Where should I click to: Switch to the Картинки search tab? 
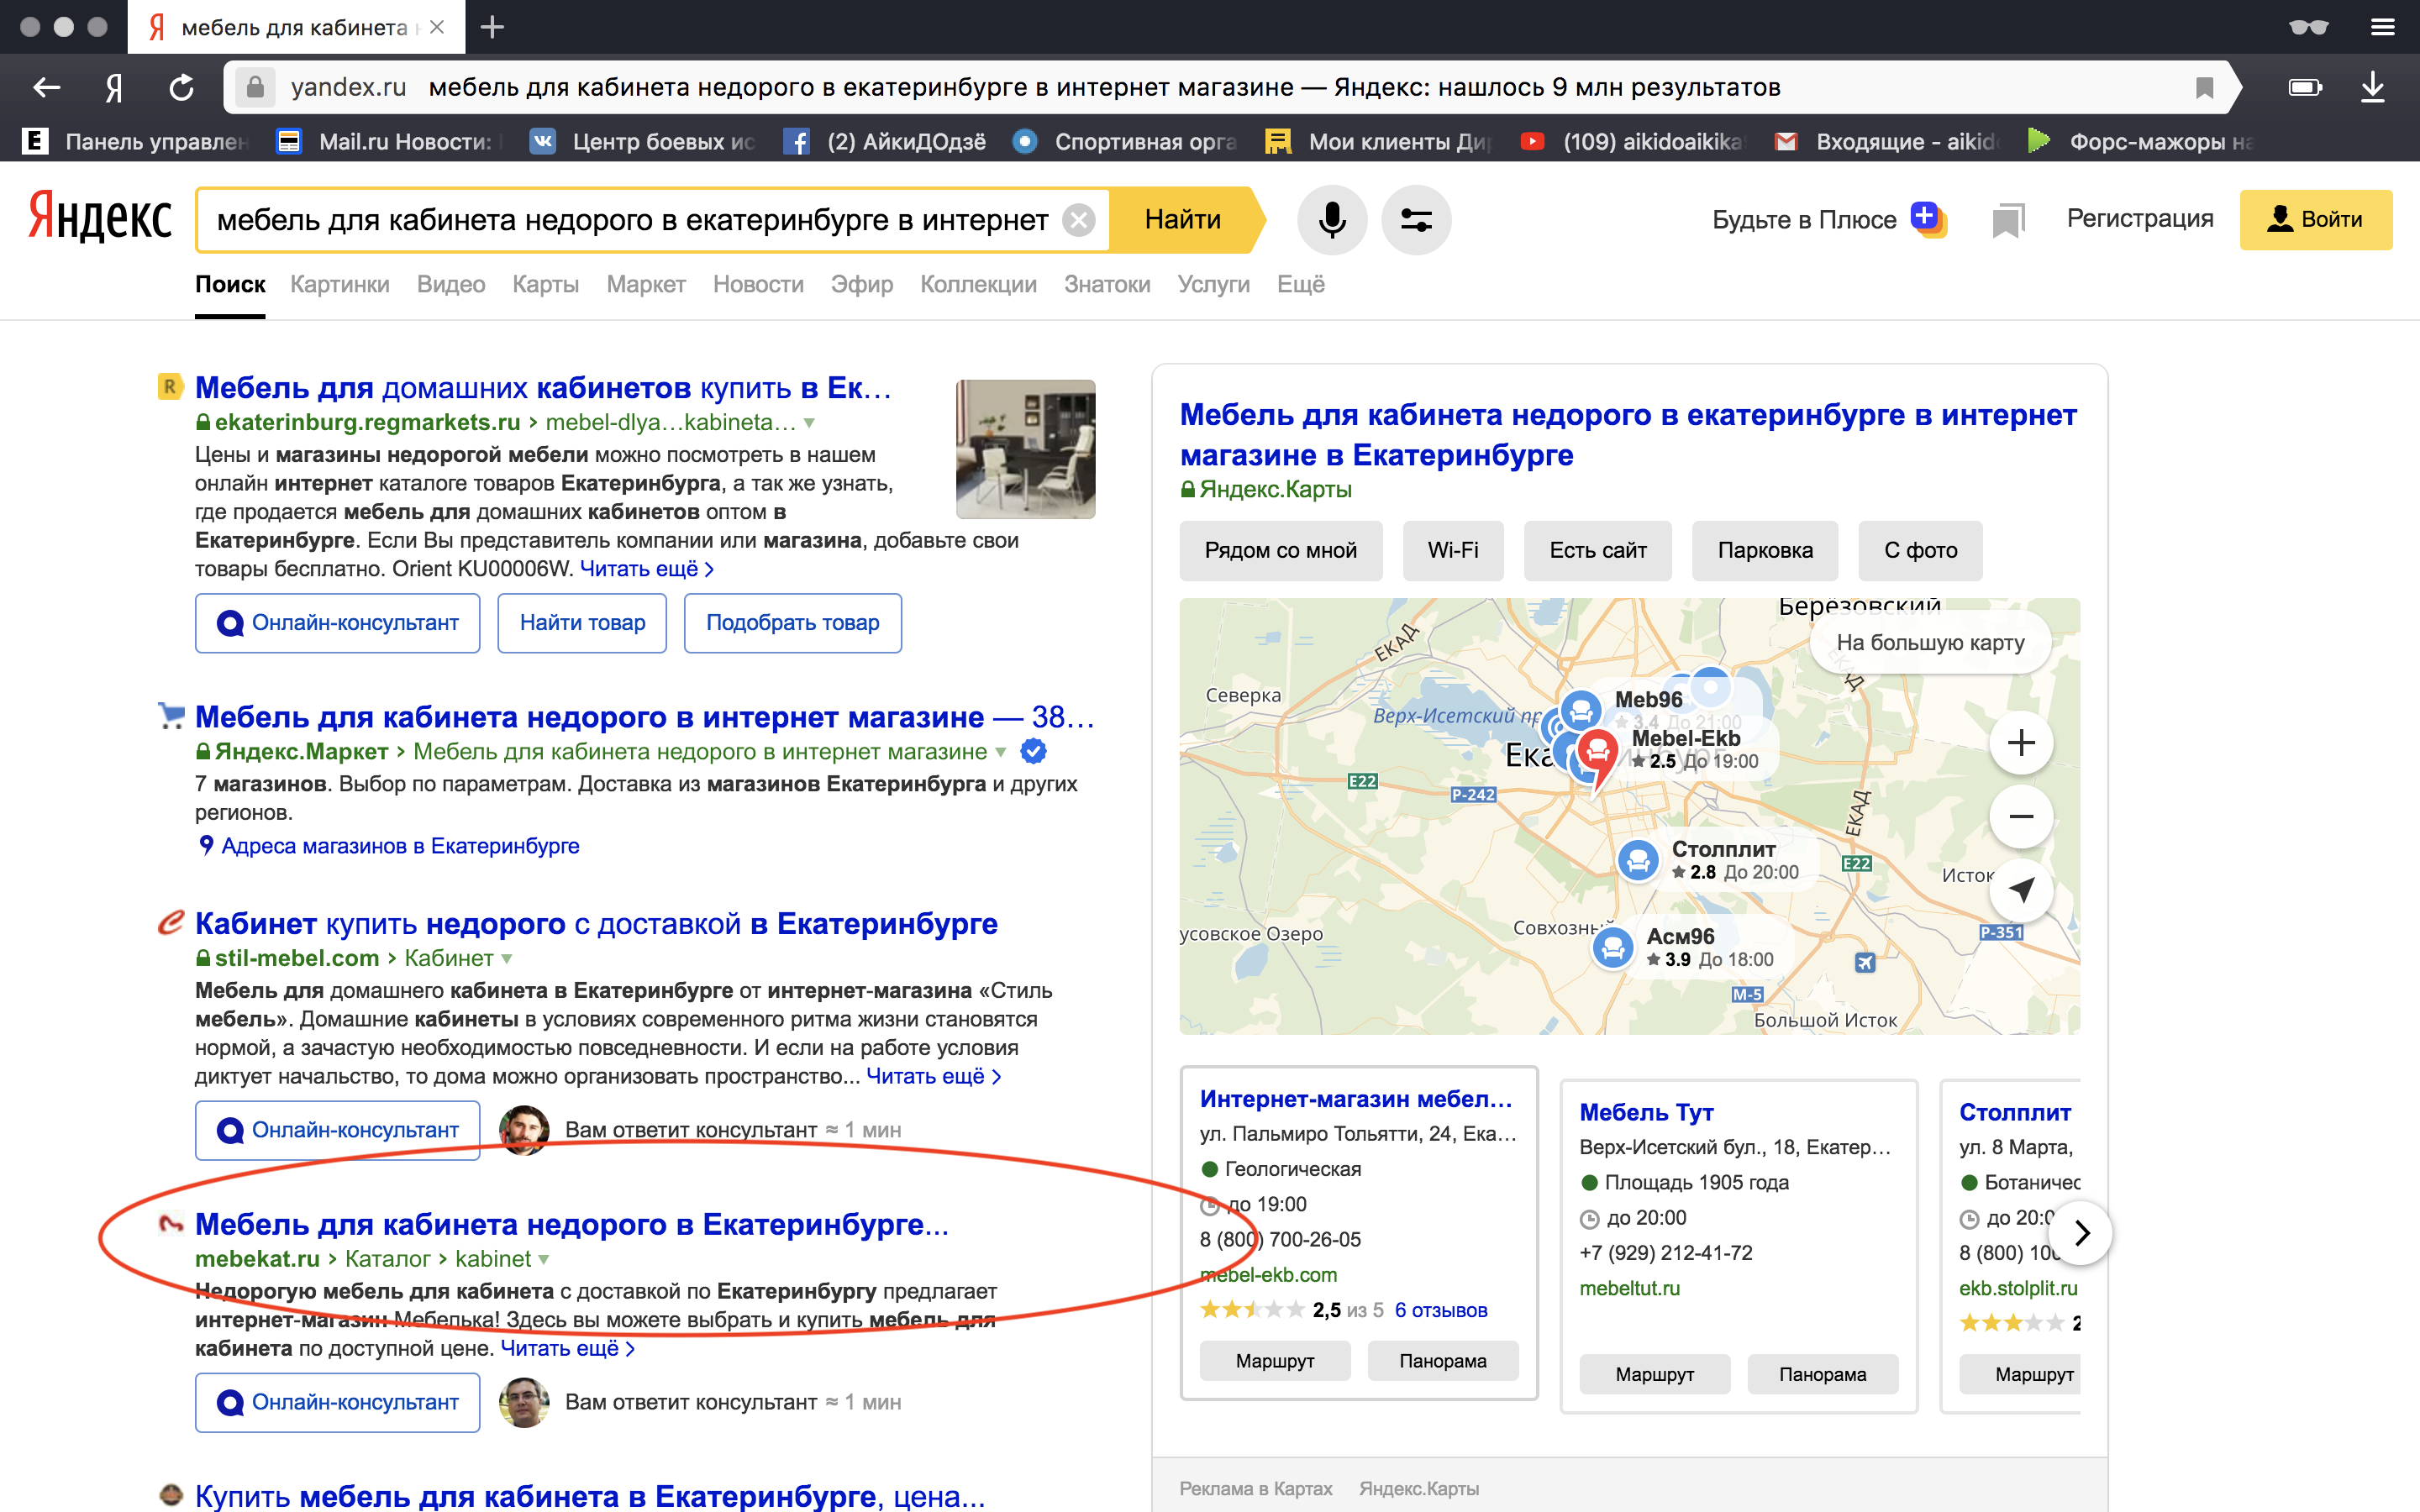coord(339,284)
